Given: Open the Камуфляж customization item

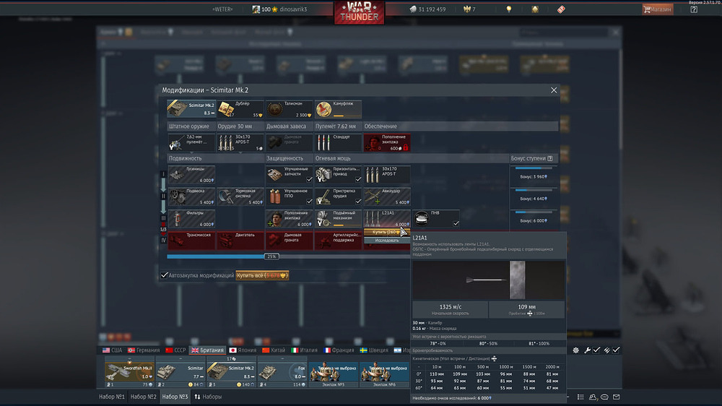Looking at the screenshot, I should (x=337, y=109).
